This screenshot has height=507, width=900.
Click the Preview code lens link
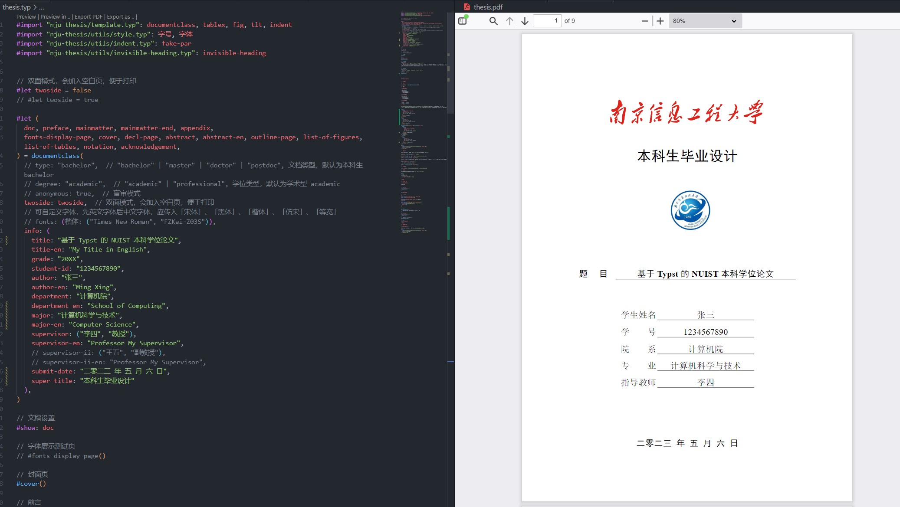click(26, 17)
